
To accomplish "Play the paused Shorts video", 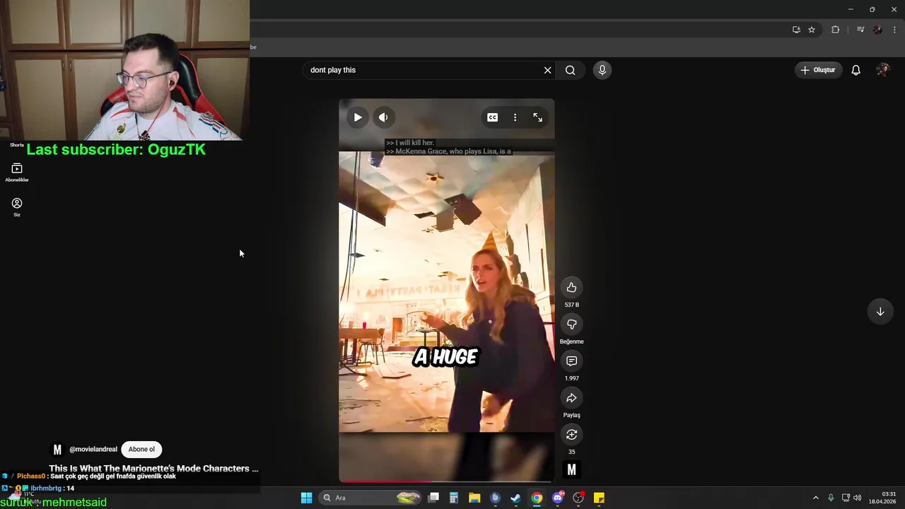I will [358, 117].
